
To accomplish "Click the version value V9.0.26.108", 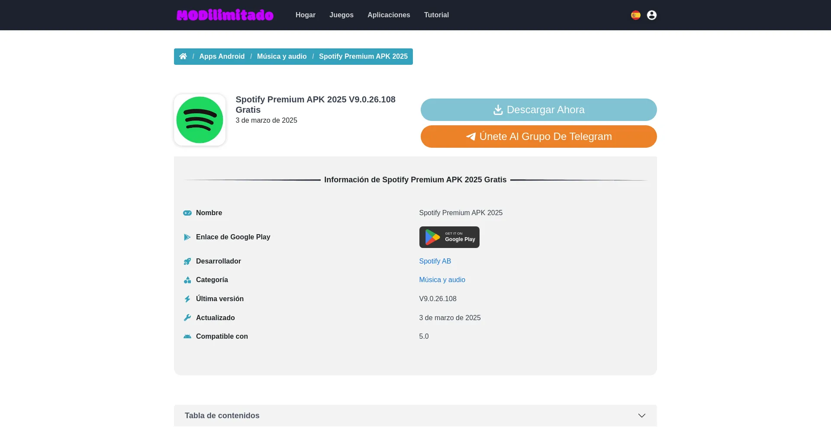I will (x=438, y=299).
